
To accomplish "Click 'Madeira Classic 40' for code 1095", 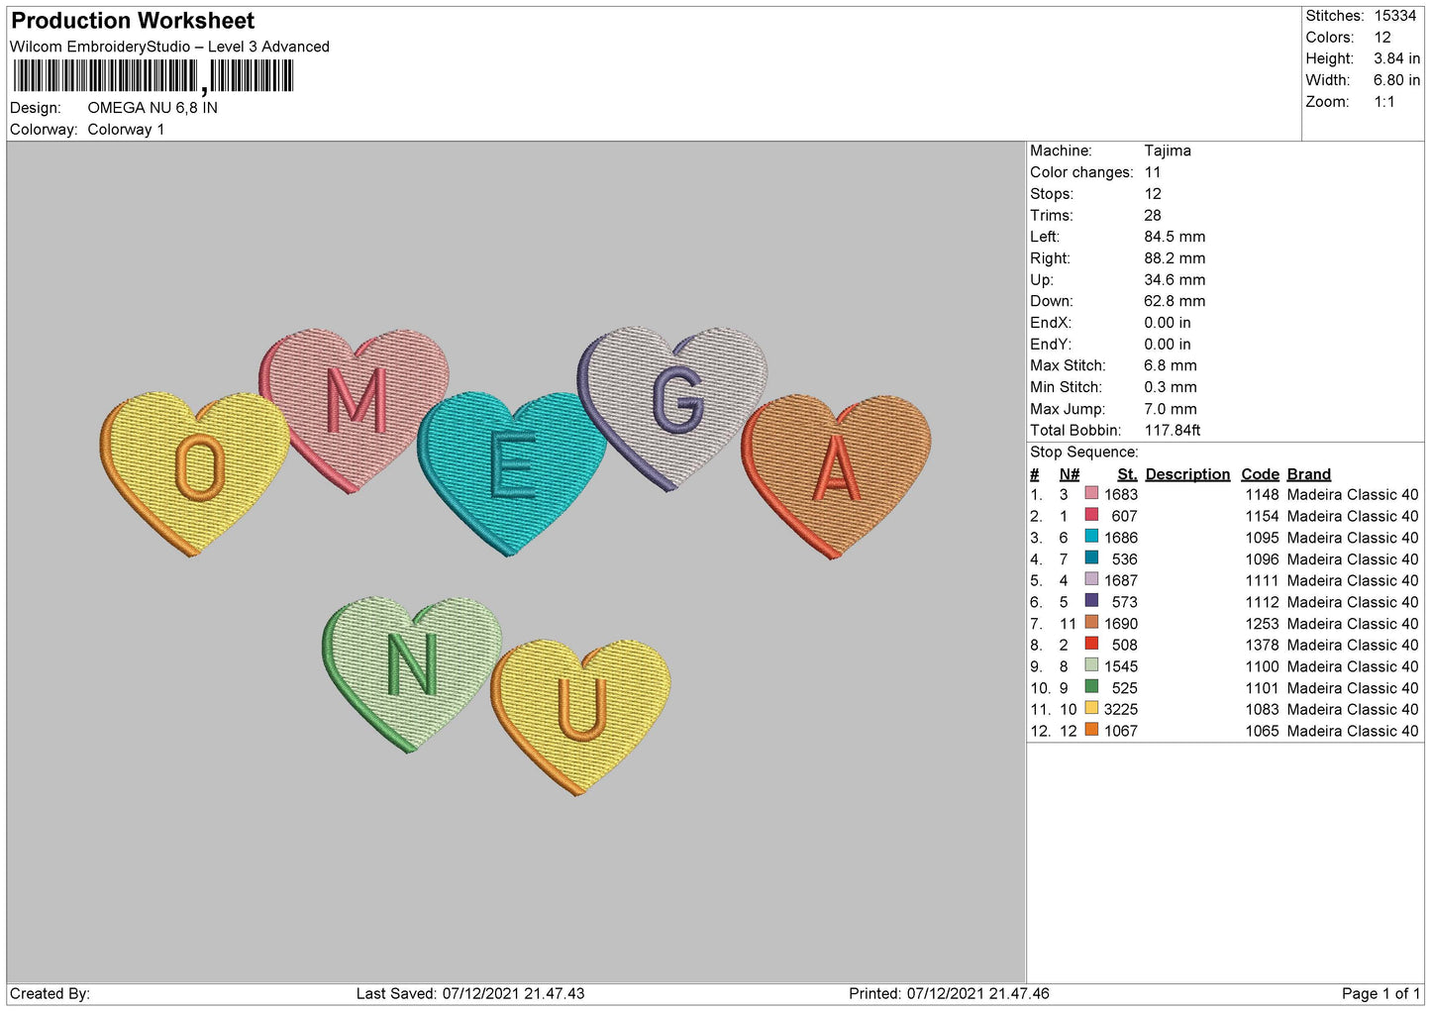I will click(1353, 538).
